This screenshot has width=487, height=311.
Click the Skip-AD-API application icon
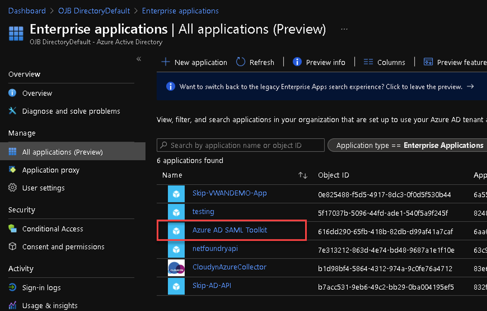point(176,286)
